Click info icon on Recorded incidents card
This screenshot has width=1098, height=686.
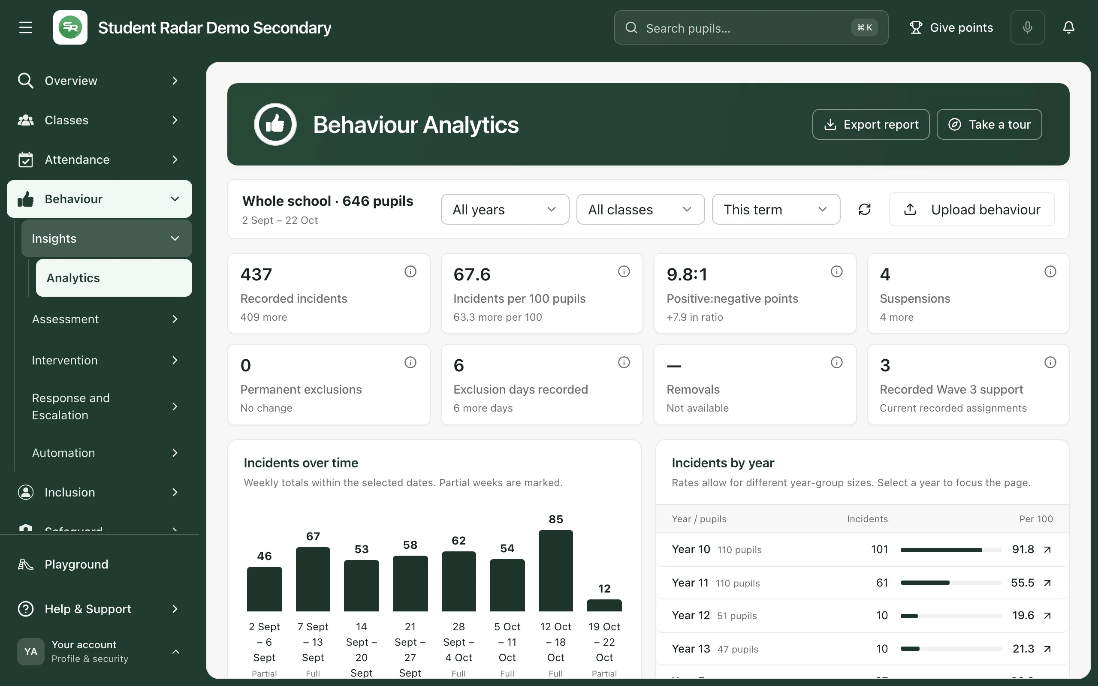pyautogui.click(x=410, y=271)
